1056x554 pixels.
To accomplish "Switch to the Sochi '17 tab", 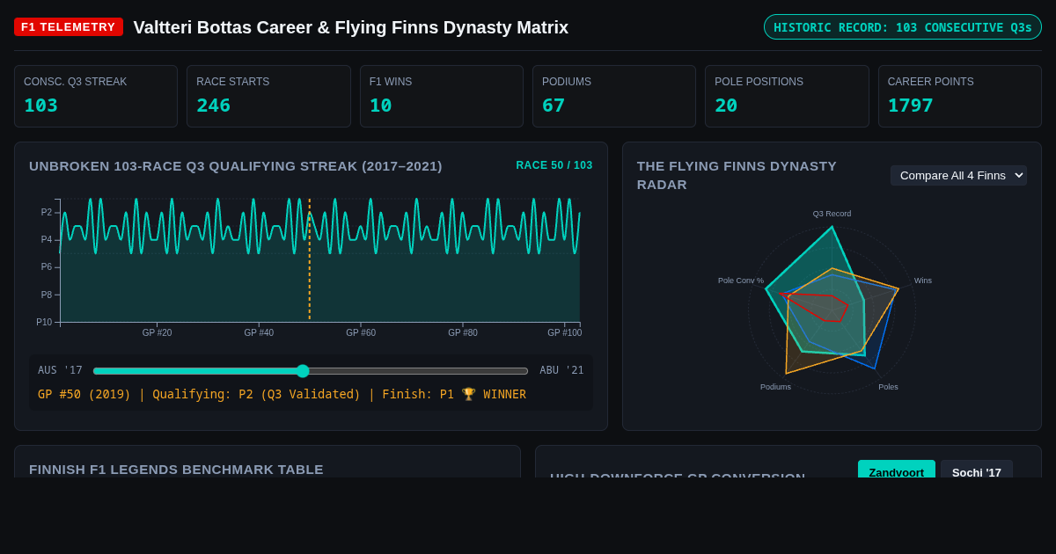I will pyautogui.click(x=977, y=471).
